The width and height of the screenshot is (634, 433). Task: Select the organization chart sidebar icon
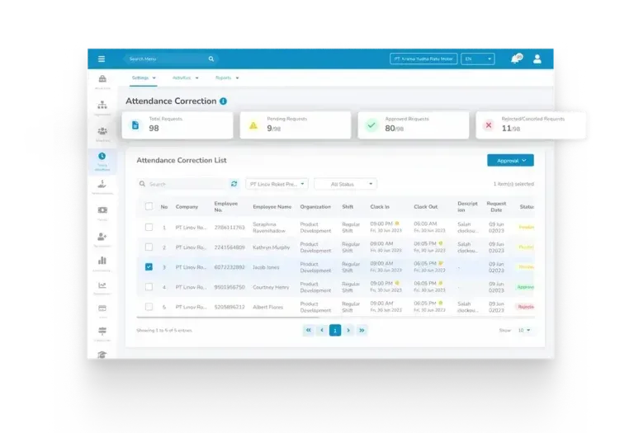coord(102,106)
